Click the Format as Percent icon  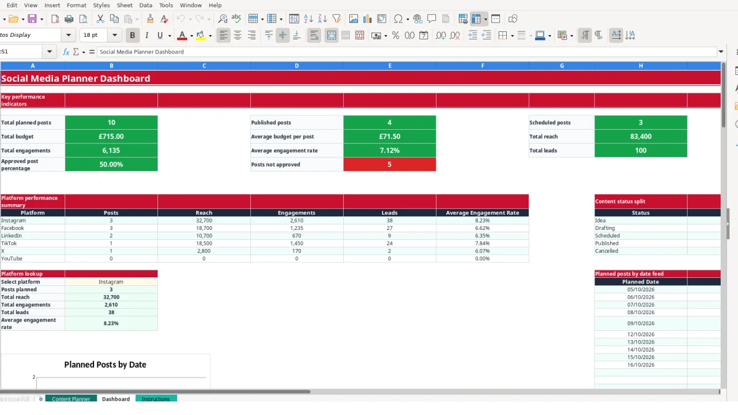[x=395, y=36]
